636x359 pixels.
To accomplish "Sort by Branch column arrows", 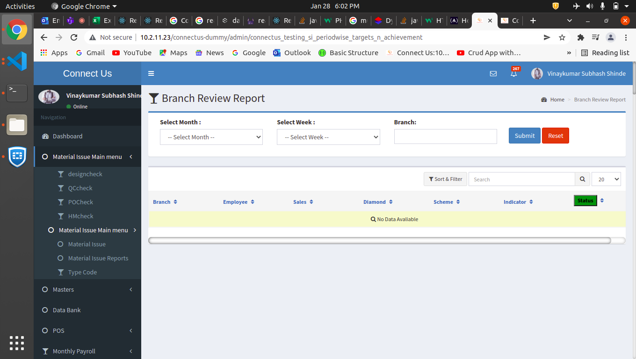I will point(175,202).
